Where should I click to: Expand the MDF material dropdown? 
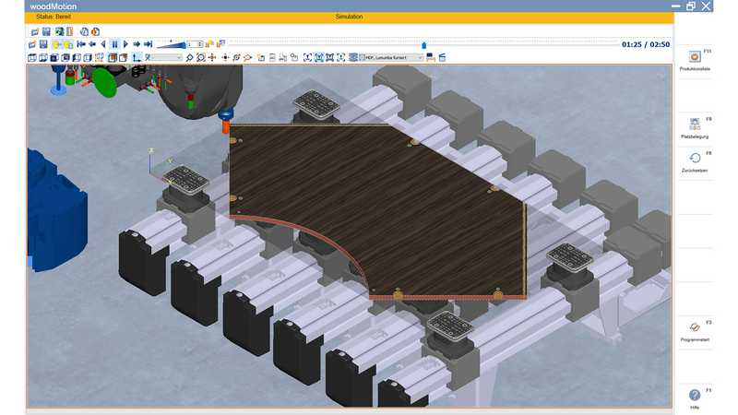pyautogui.click(x=421, y=57)
